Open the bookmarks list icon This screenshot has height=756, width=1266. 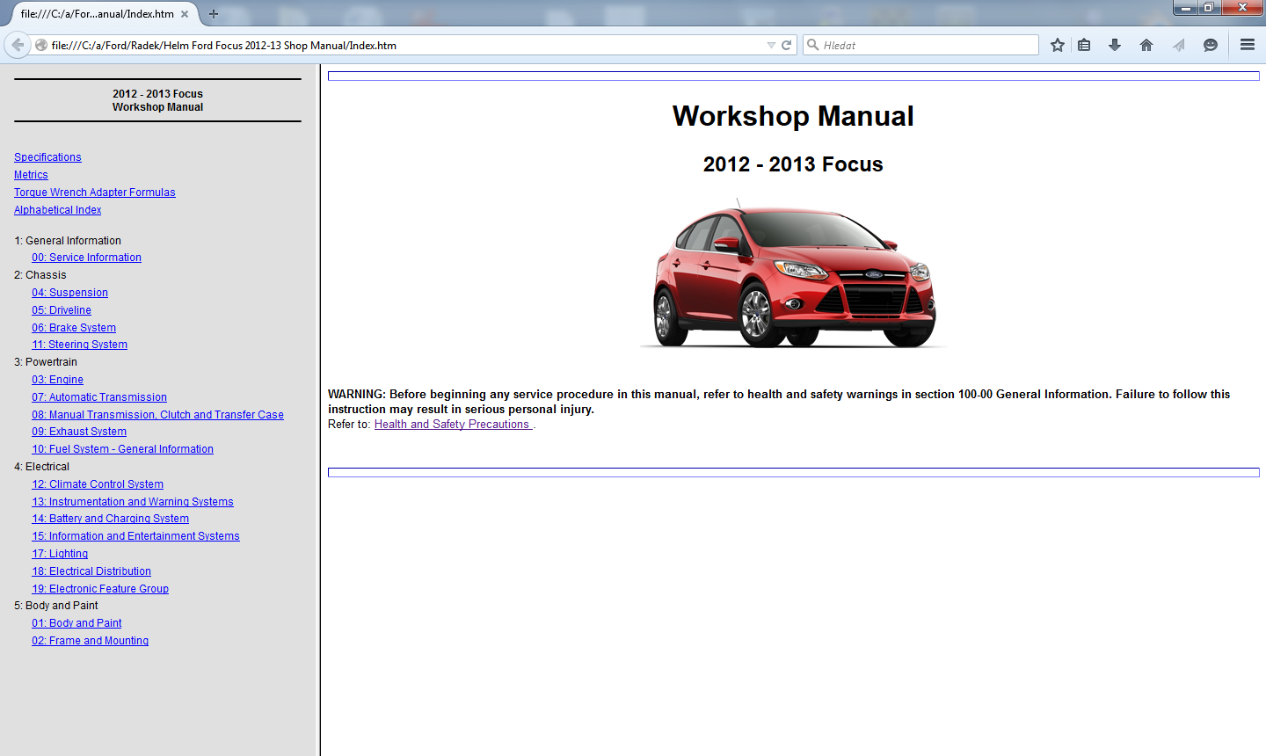pyautogui.click(x=1084, y=45)
